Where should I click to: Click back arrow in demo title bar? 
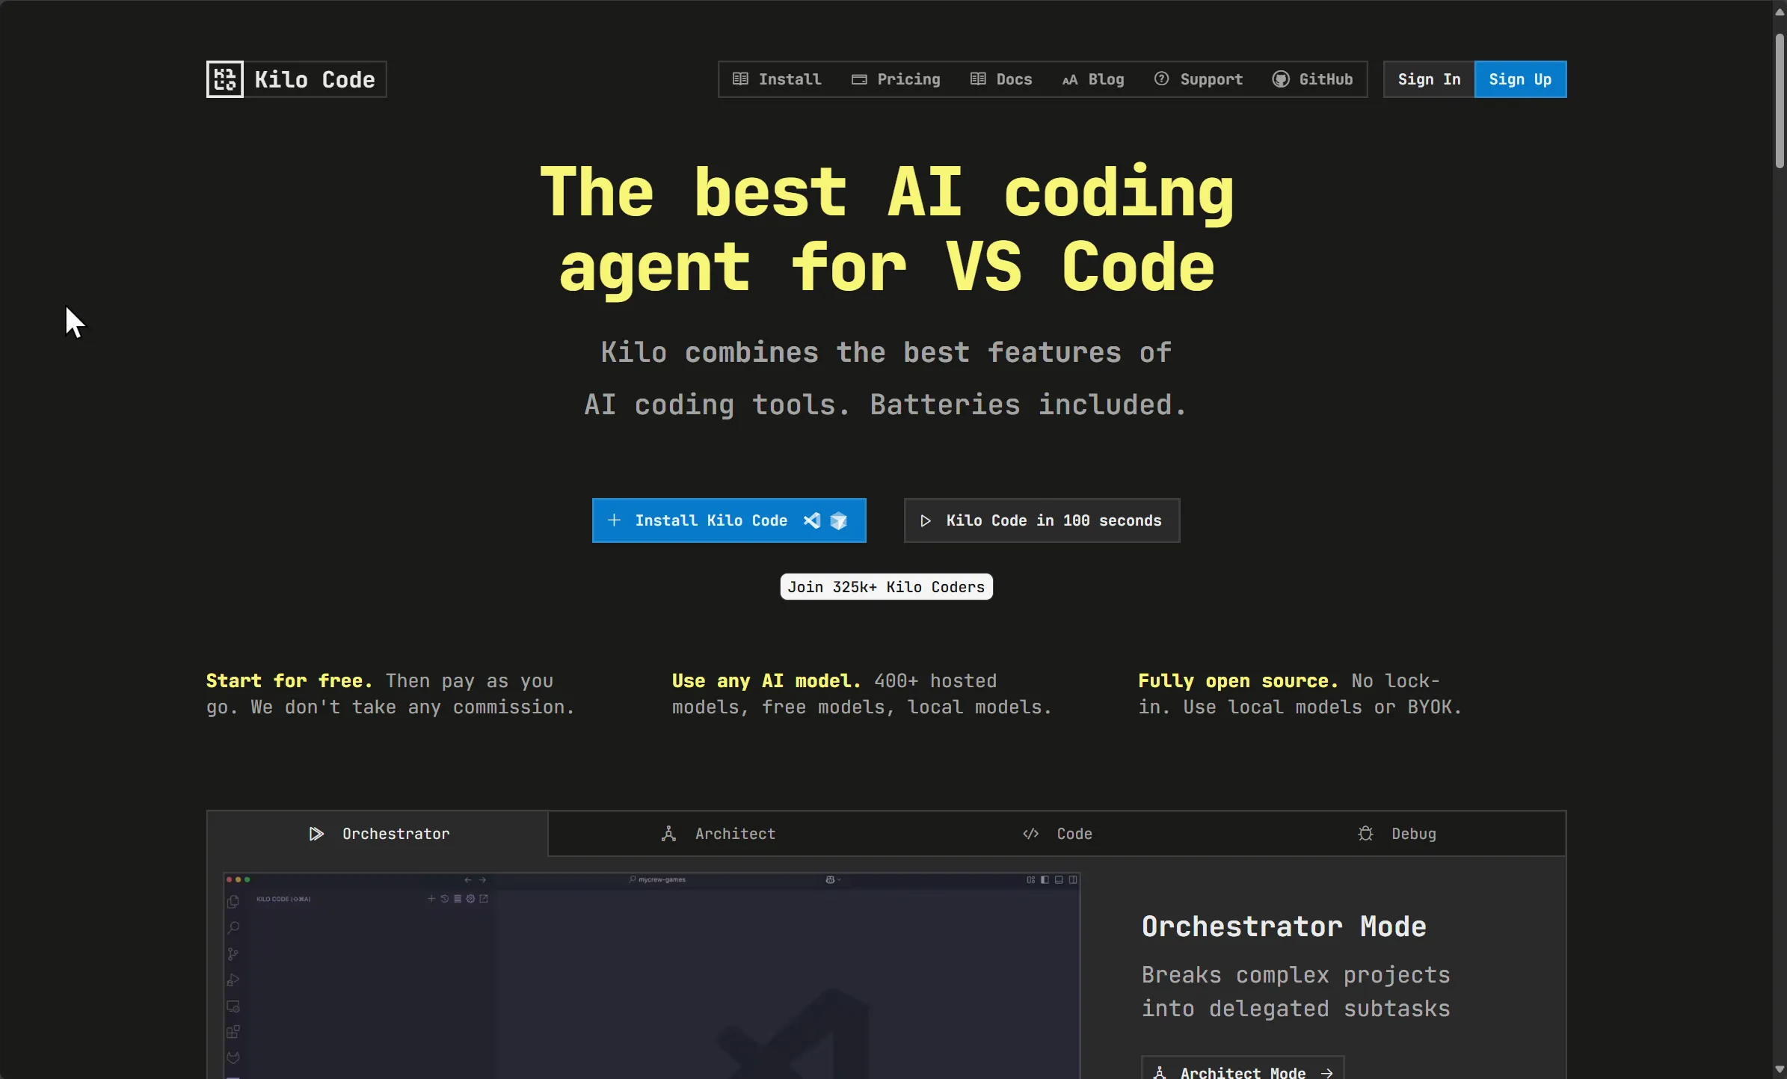[x=468, y=880]
